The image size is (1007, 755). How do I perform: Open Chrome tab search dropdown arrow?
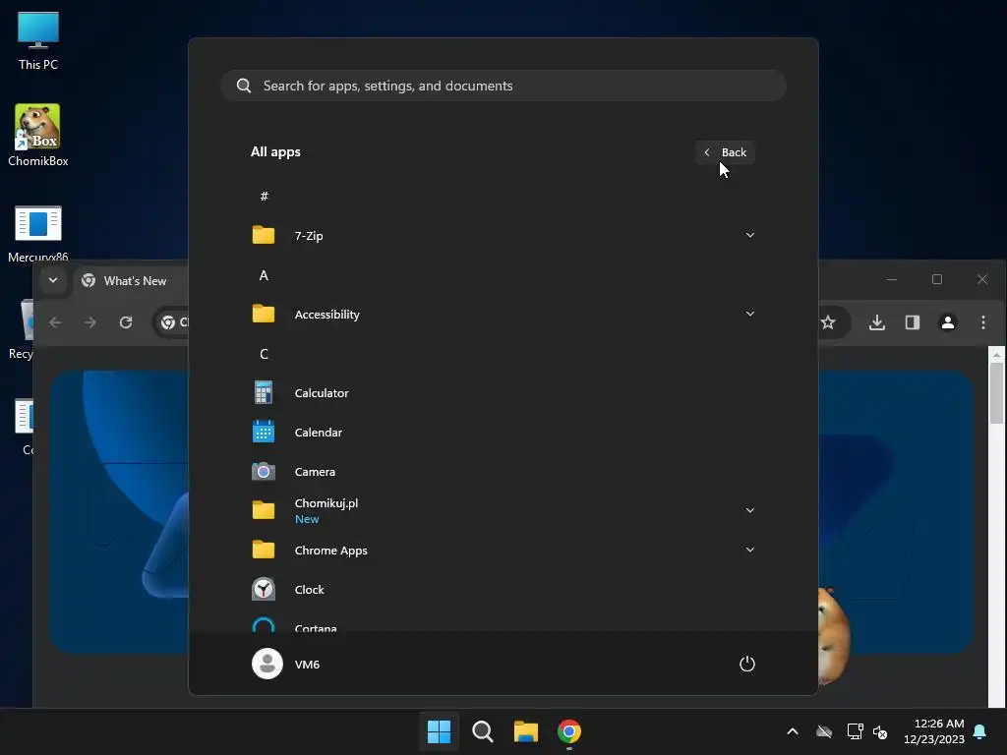tap(53, 280)
